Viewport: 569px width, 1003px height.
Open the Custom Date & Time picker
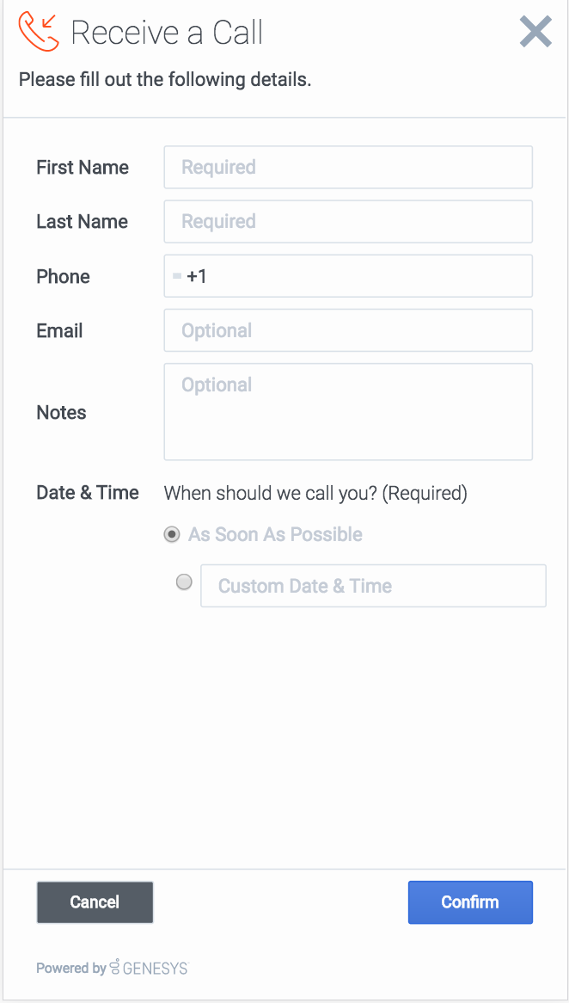click(x=373, y=586)
